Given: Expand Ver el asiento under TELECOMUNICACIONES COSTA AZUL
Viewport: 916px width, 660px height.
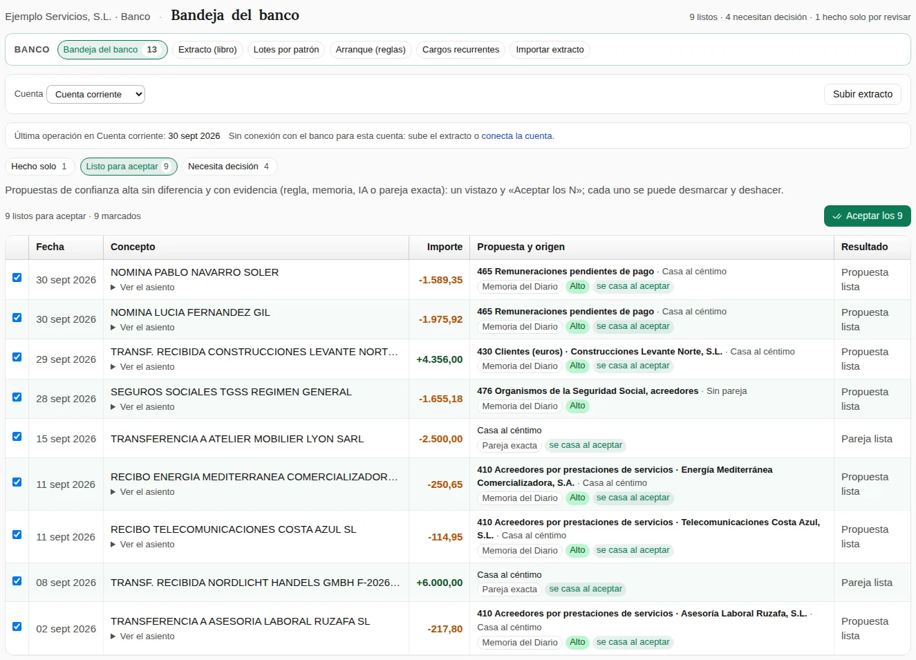Looking at the screenshot, I should (142, 545).
